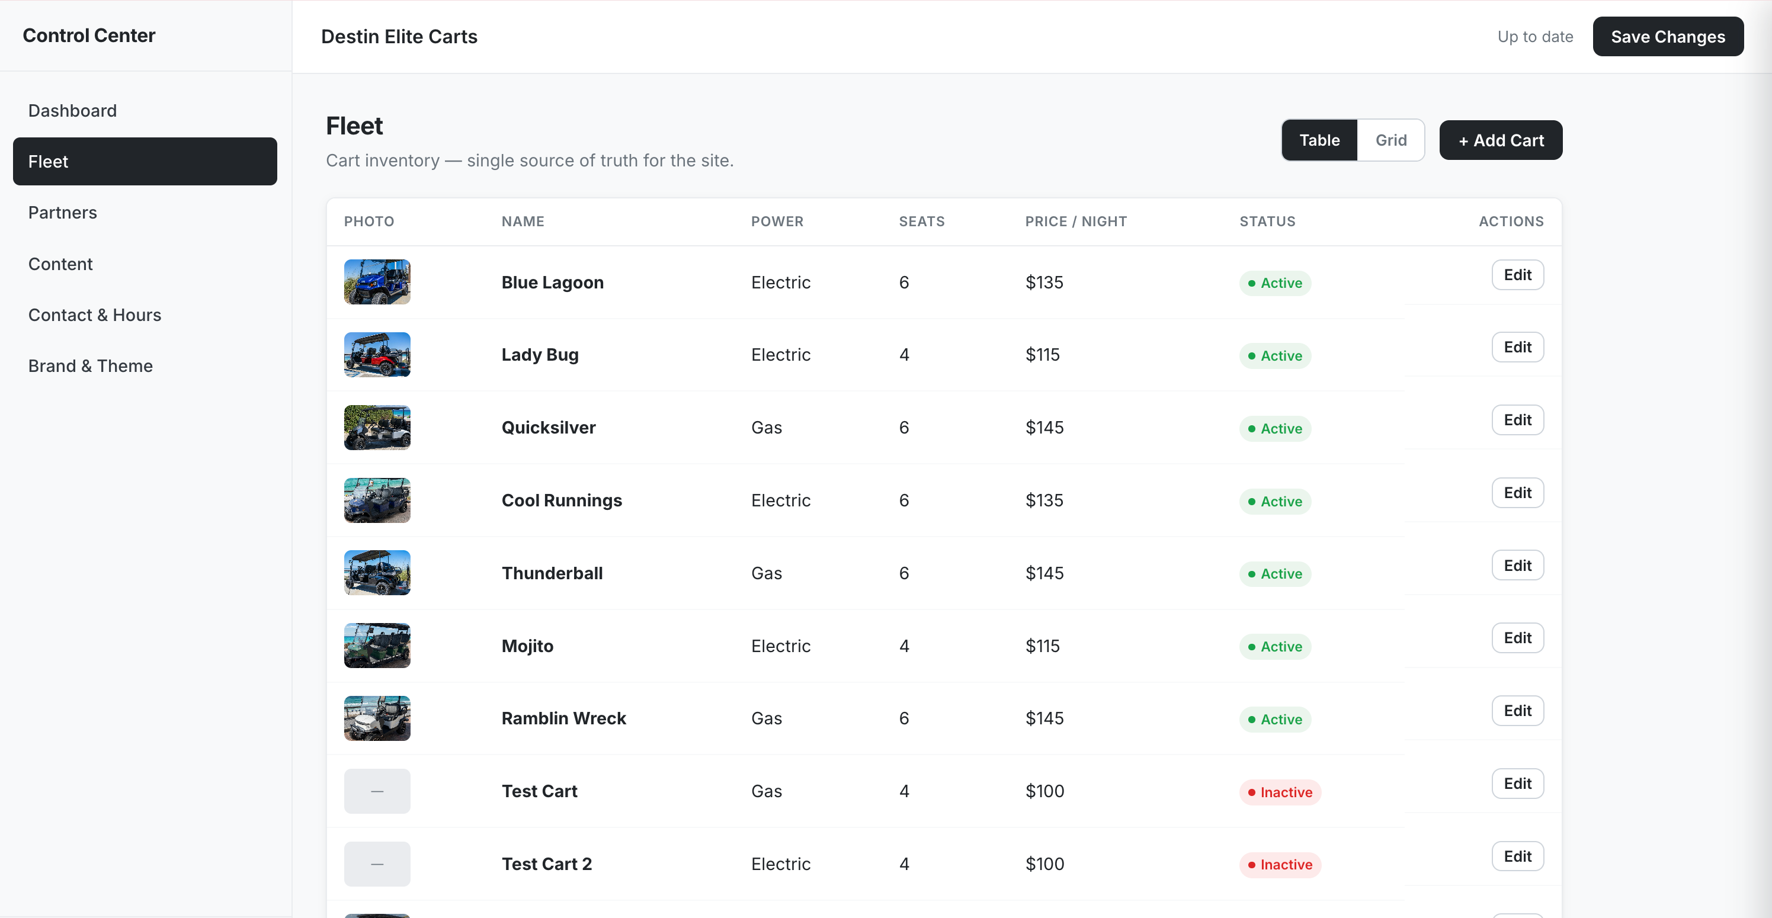Edit the Test Cart 2 row
1772x918 pixels.
click(x=1517, y=857)
